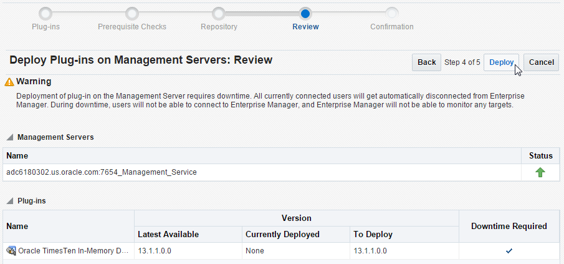
Task: Collapse the Plug-ins section
Action: click(x=10, y=201)
